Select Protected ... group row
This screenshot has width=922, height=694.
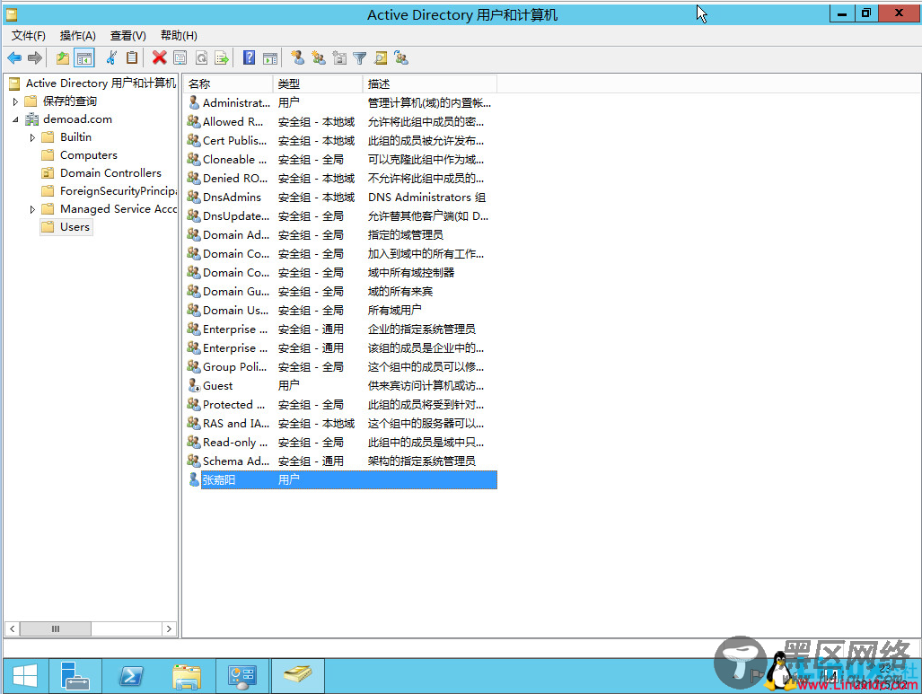click(x=340, y=404)
